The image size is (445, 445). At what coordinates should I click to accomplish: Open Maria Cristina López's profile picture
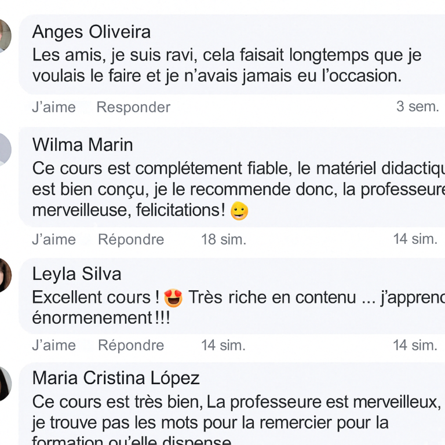[x=5, y=383]
